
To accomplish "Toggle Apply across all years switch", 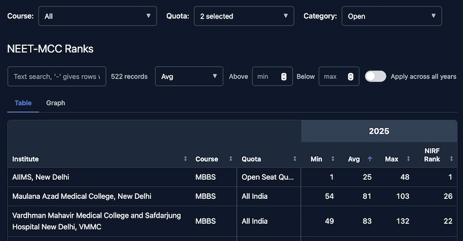I will click(x=375, y=76).
